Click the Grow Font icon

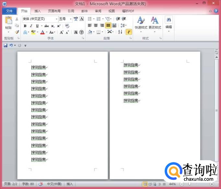pos(62,32)
